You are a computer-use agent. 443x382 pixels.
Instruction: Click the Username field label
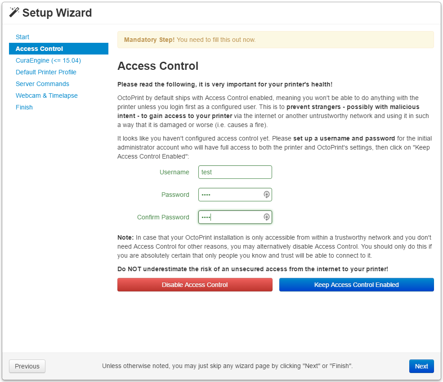coord(175,172)
